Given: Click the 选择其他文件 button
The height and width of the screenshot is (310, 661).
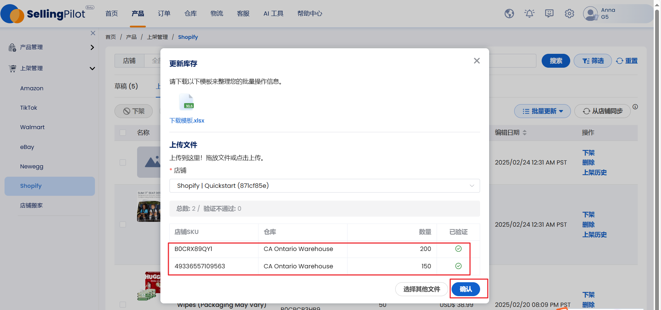Looking at the screenshot, I should pyautogui.click(x=422, y=289).
